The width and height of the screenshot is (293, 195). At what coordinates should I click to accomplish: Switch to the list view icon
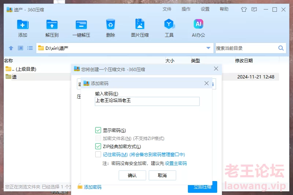[30, 48]
